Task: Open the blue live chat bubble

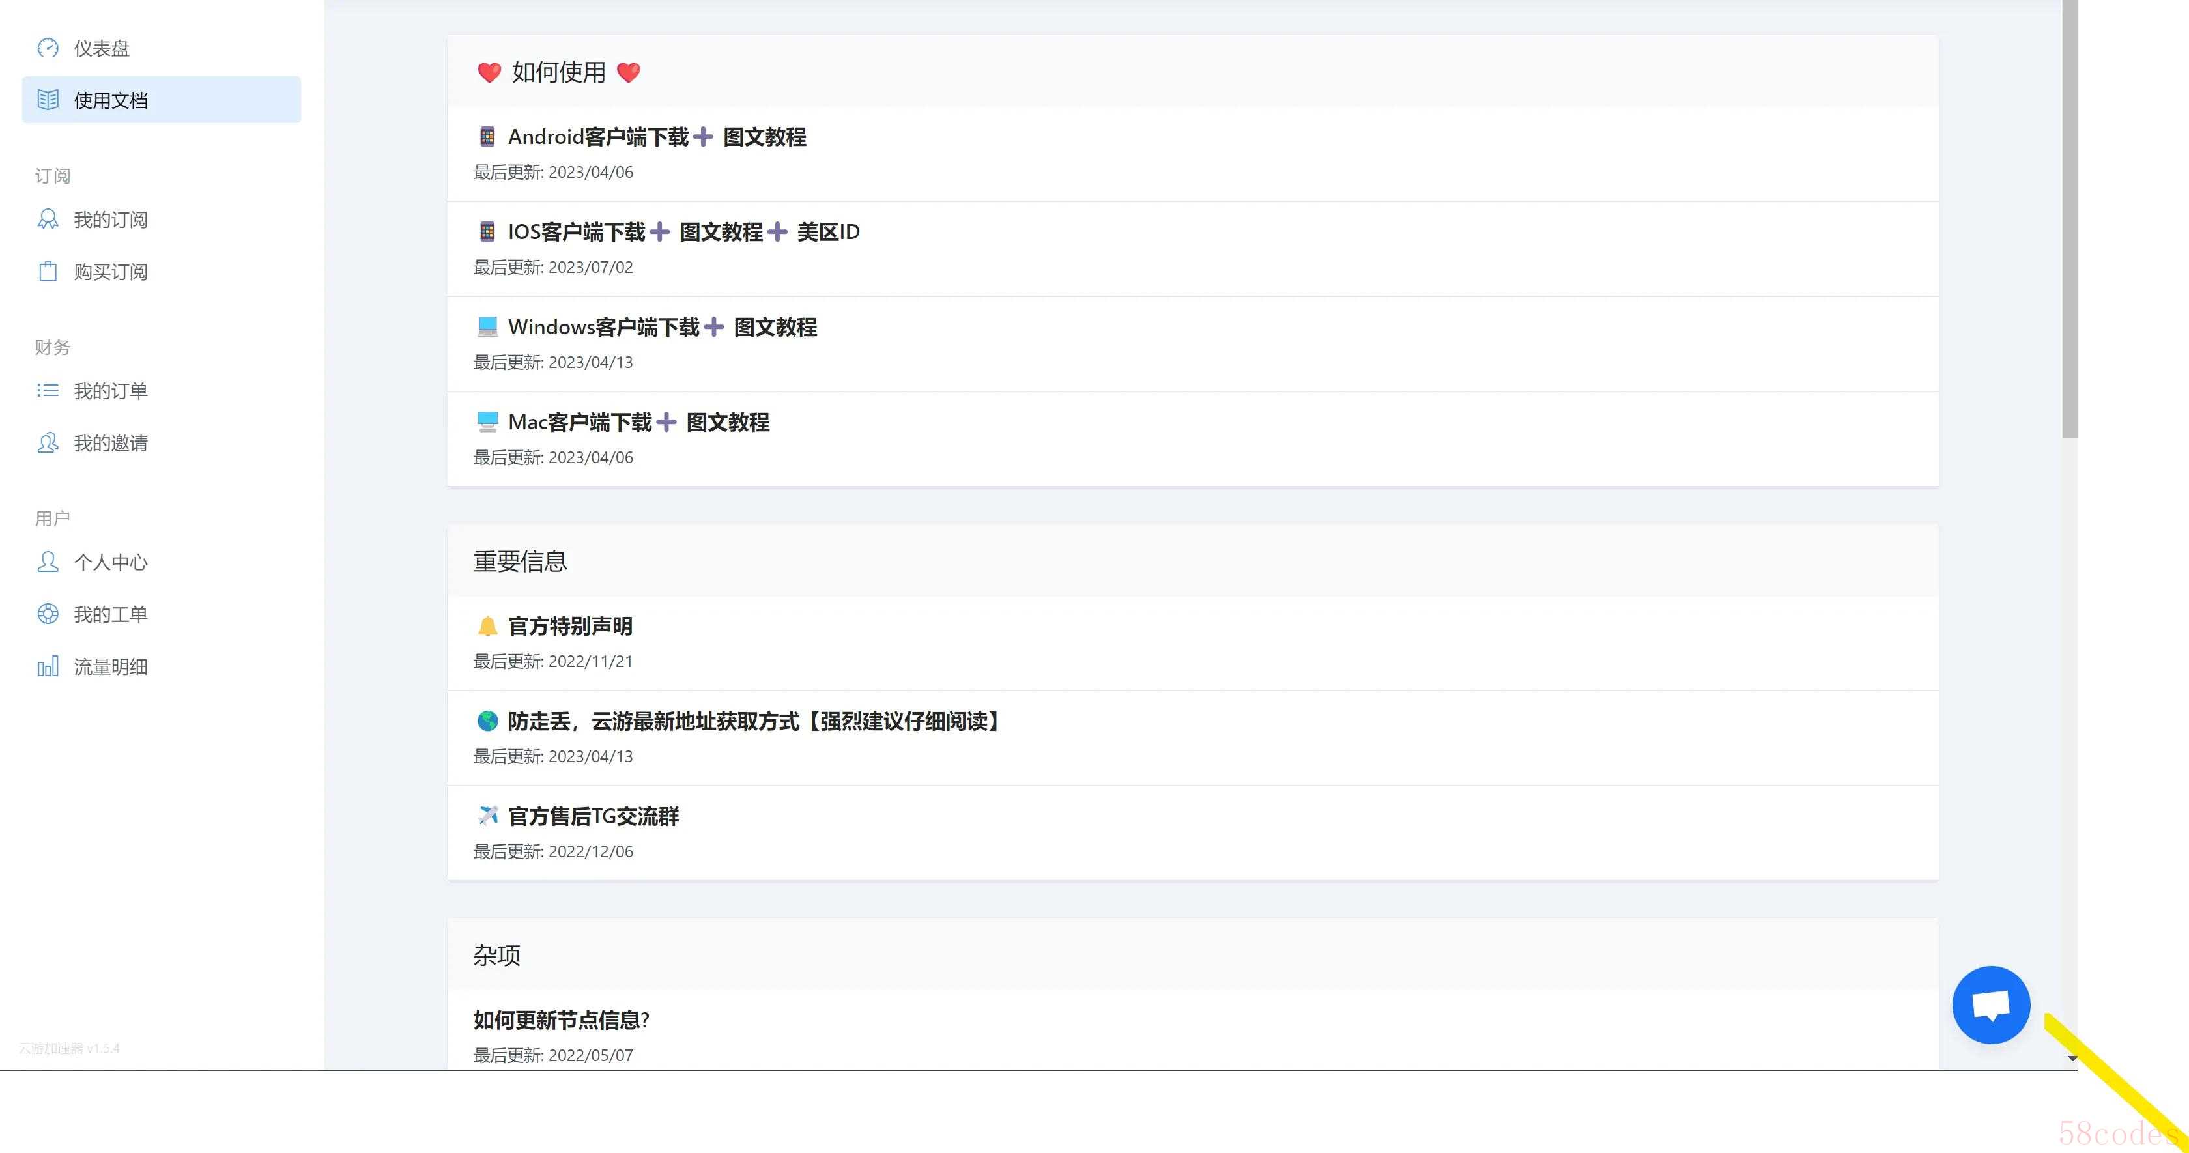Action: pyautogui.click(x=1990, y=1004)
